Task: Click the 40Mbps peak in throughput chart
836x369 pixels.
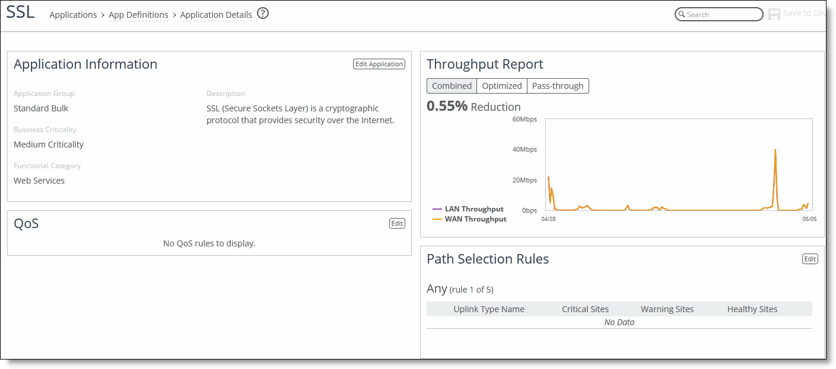Action: pyautogui.click(x=775, y=150)
